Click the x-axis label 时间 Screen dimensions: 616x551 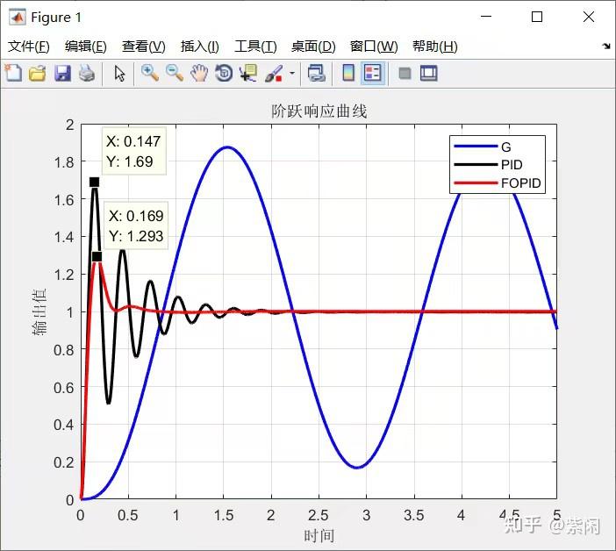319,536
